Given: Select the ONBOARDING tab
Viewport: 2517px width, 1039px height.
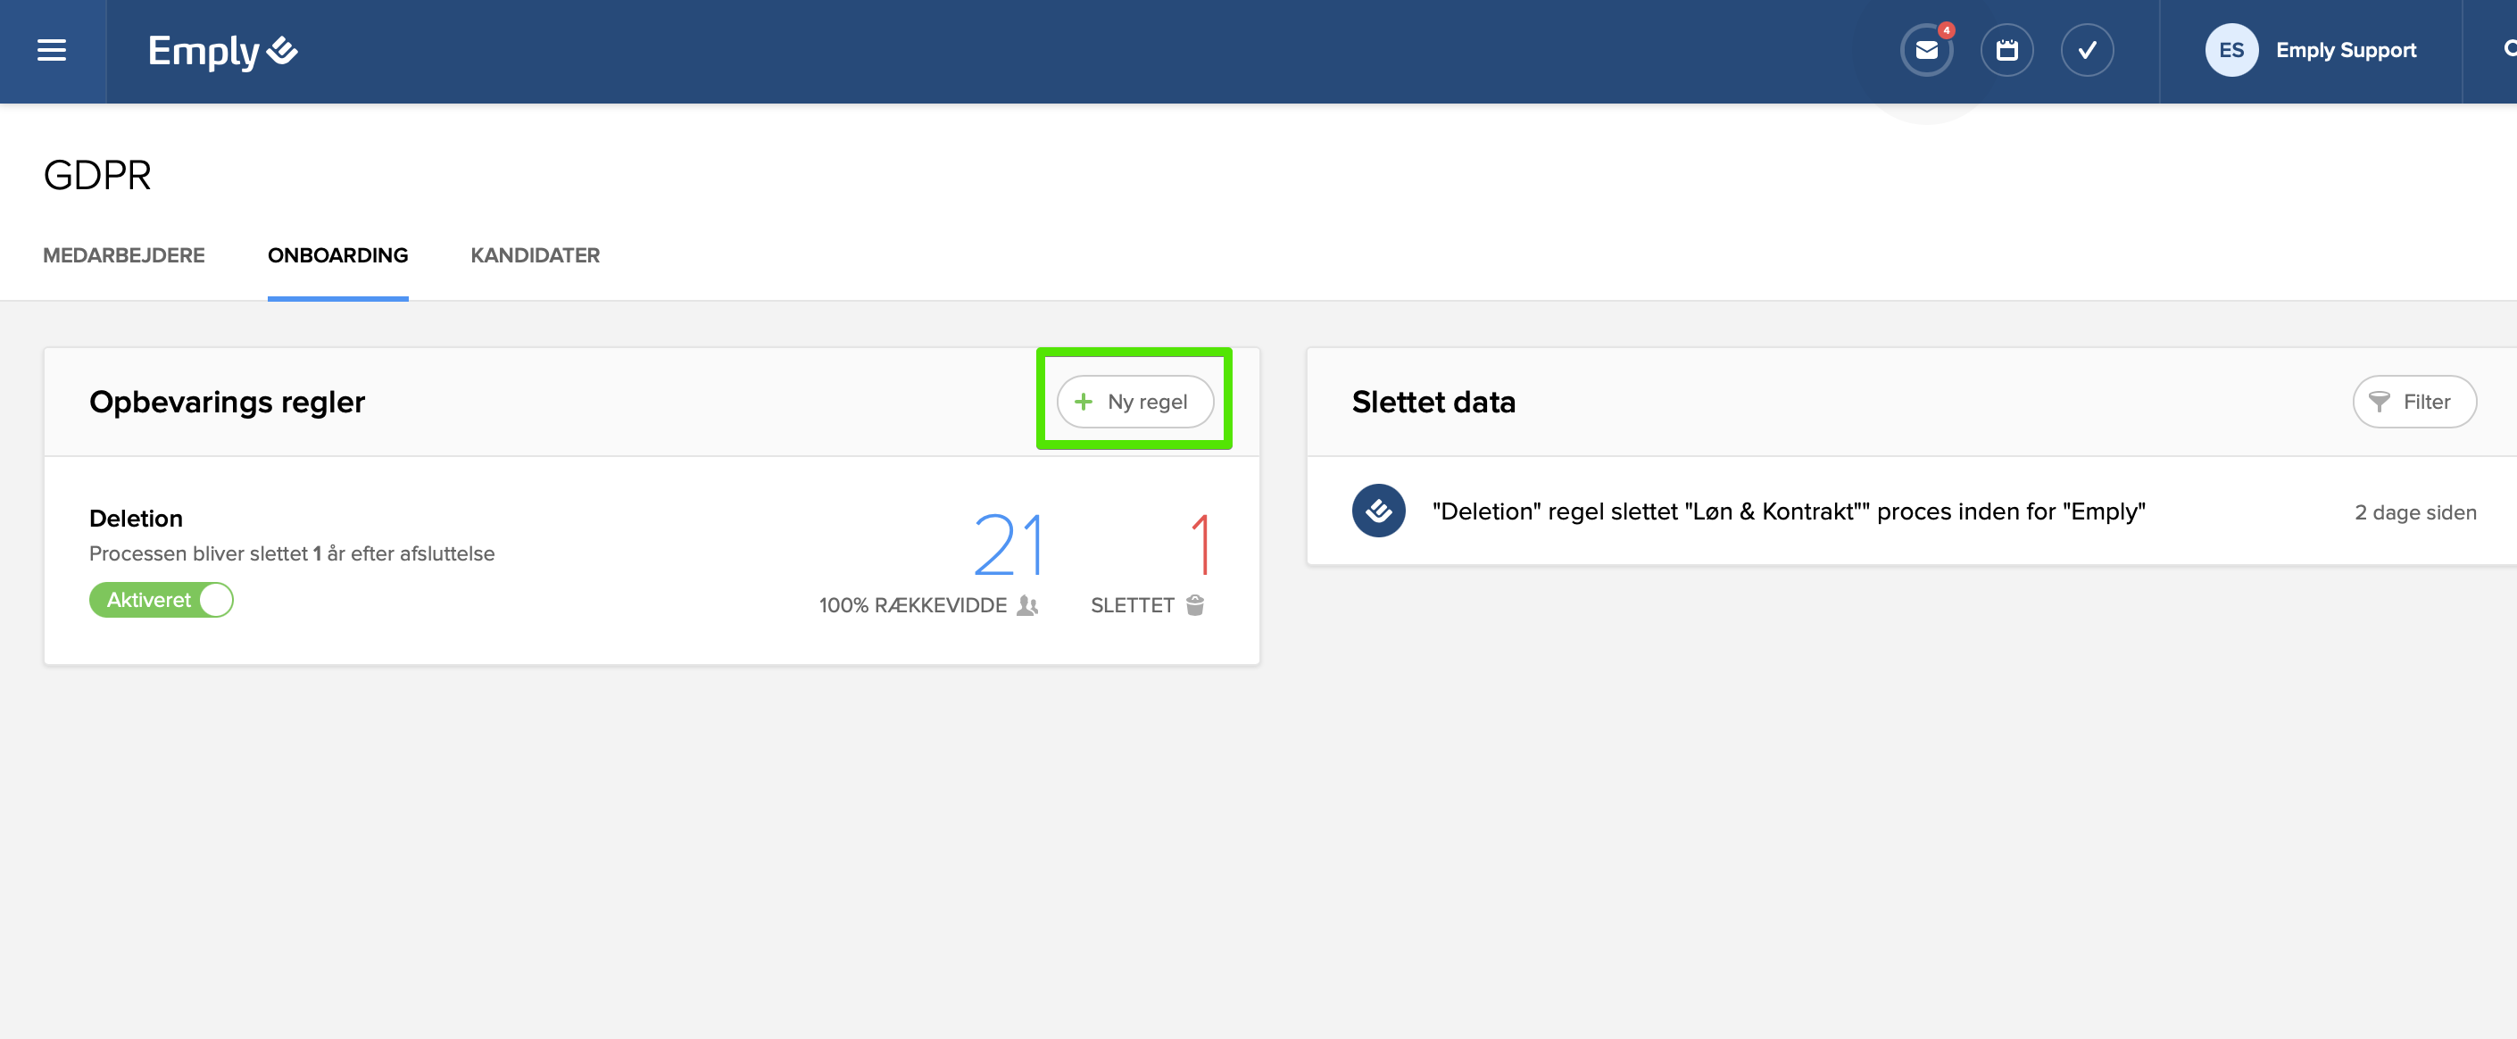Looking at the screenshot, I should pos(337,255).
